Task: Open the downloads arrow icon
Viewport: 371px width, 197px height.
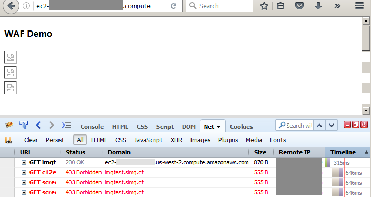Action: pos(318,6)
